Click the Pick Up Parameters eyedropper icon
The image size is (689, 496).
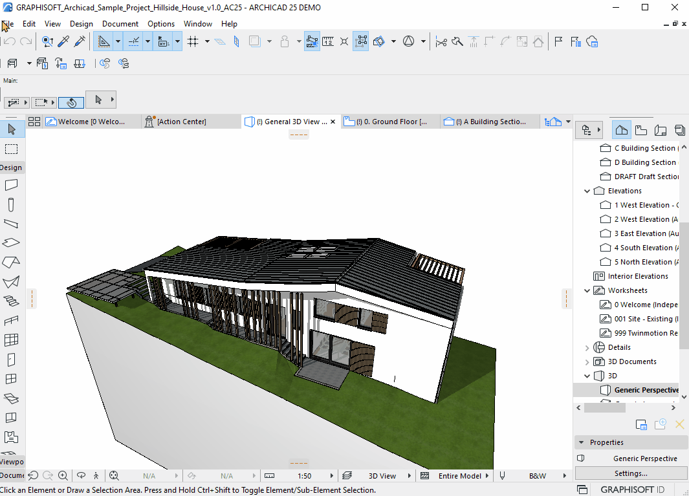click(x=63, y=41)
